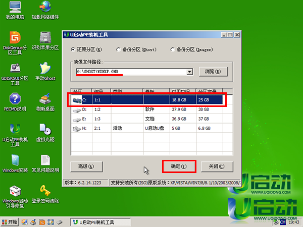303x227 pixels.
Task: Select 备份分区 (Imagex) radio option
Action: [173, 49]
